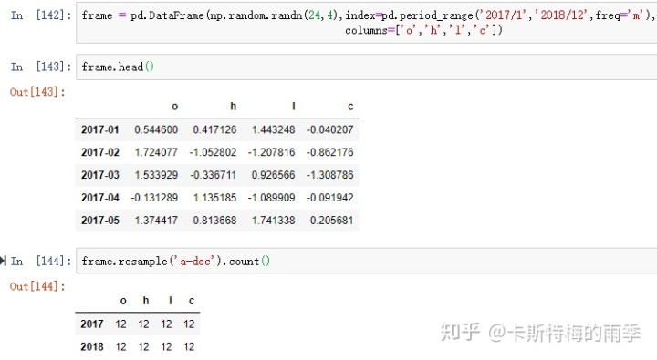
Task: Click the value 1.741338
Action: tap(273, 221)
